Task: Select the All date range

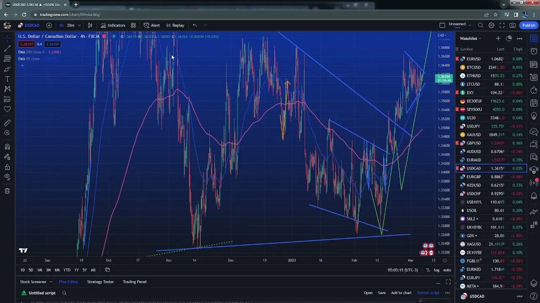Action: click(93, 270)
